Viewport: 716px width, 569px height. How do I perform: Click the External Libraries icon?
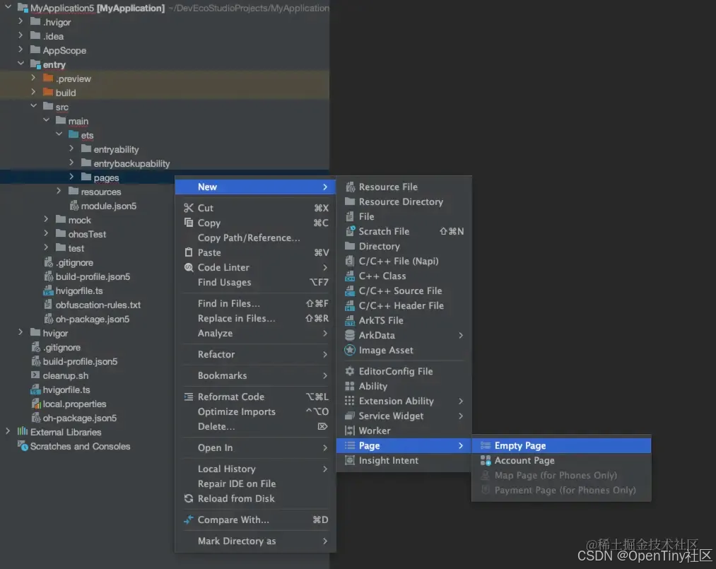click(23, 432)
